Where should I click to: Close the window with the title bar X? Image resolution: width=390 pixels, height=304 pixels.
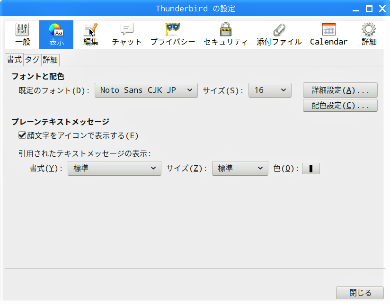(x=382, y=9)
